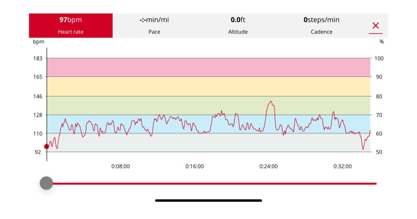
Task: Click the blue heart rate zone band
Action: tap(209, 124)
